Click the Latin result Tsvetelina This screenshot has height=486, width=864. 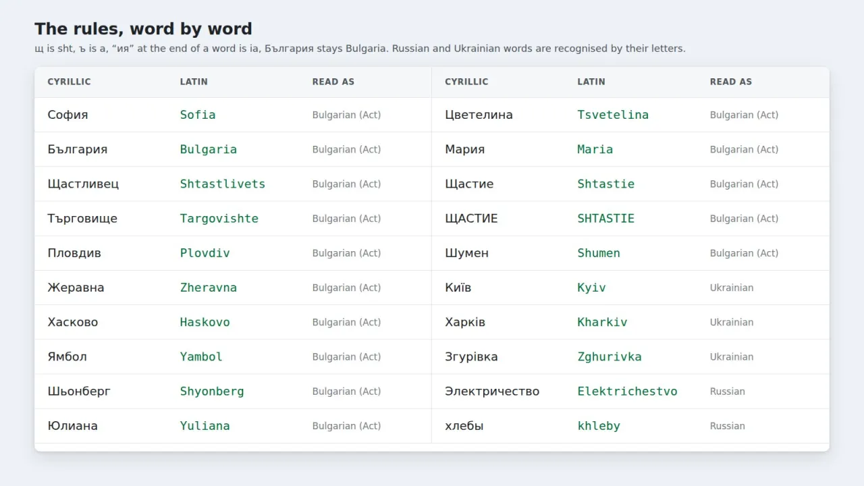(x=613, y=115)
